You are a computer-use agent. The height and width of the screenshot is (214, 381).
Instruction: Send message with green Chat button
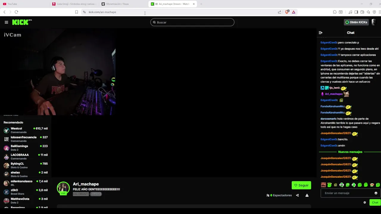click(x=375, y=202)
